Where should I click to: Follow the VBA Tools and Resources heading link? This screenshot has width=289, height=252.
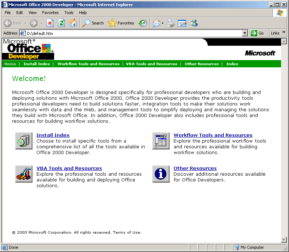click(69, 168)
